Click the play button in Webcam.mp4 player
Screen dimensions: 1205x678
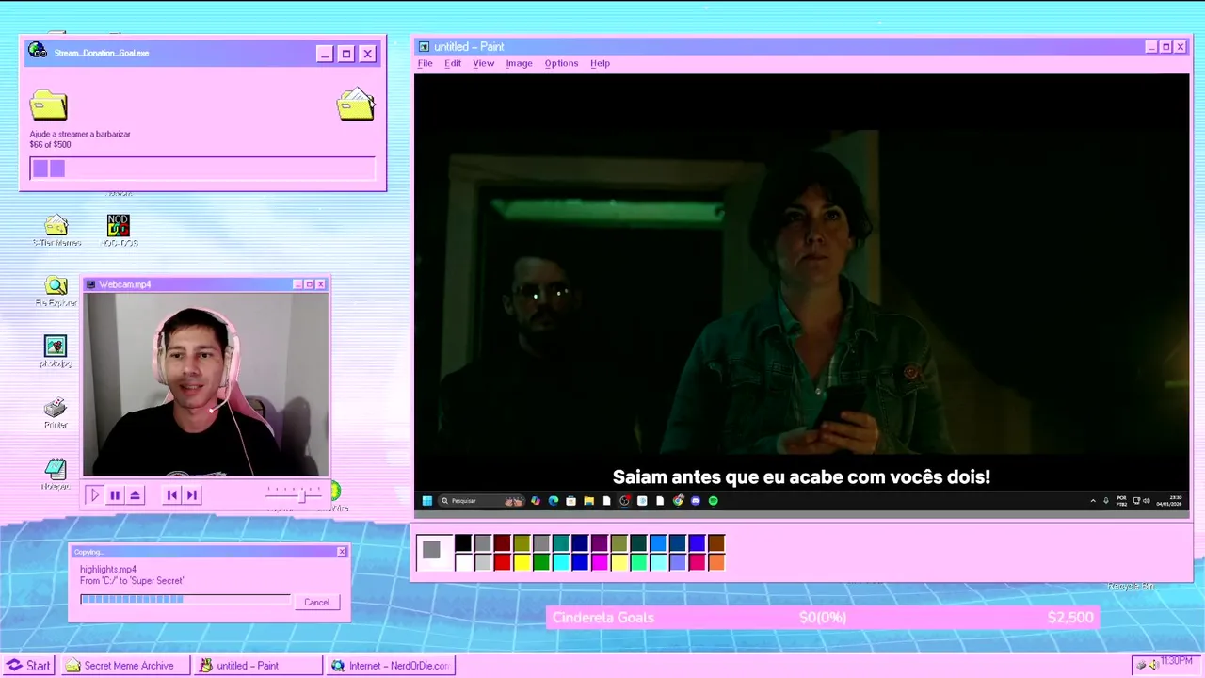pyautogui.click(x=94, y=494)
